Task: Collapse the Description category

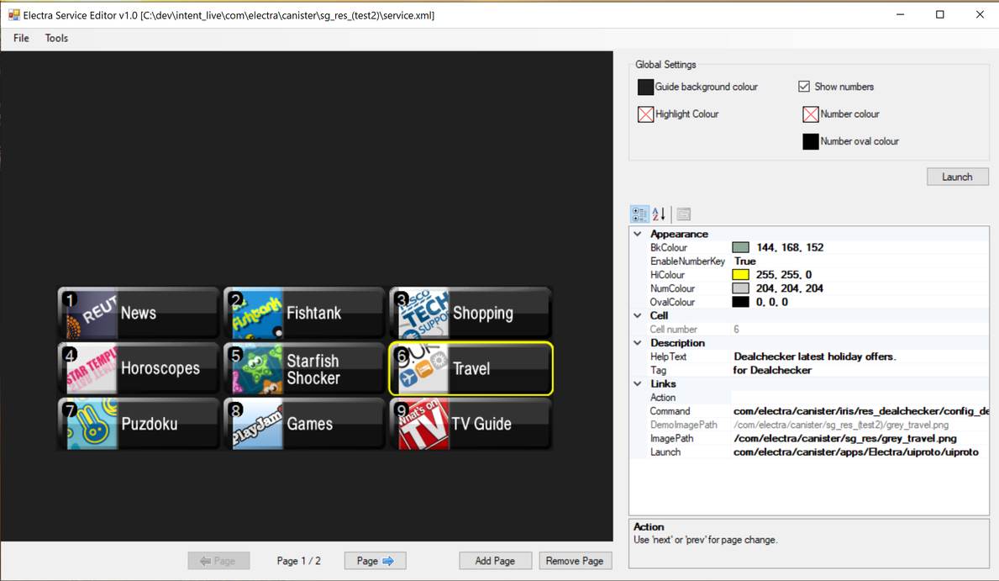Action: click(638, 343)
